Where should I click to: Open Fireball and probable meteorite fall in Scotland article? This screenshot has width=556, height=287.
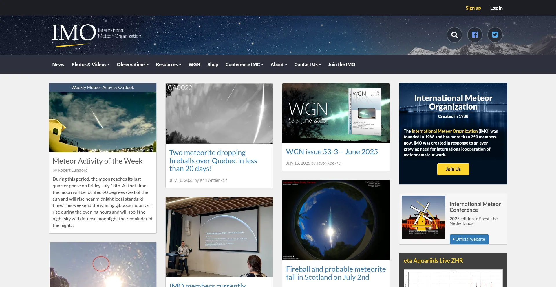(x=336, y=273)
